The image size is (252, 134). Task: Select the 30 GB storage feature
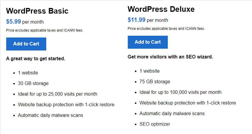click(x=33, y=84)
